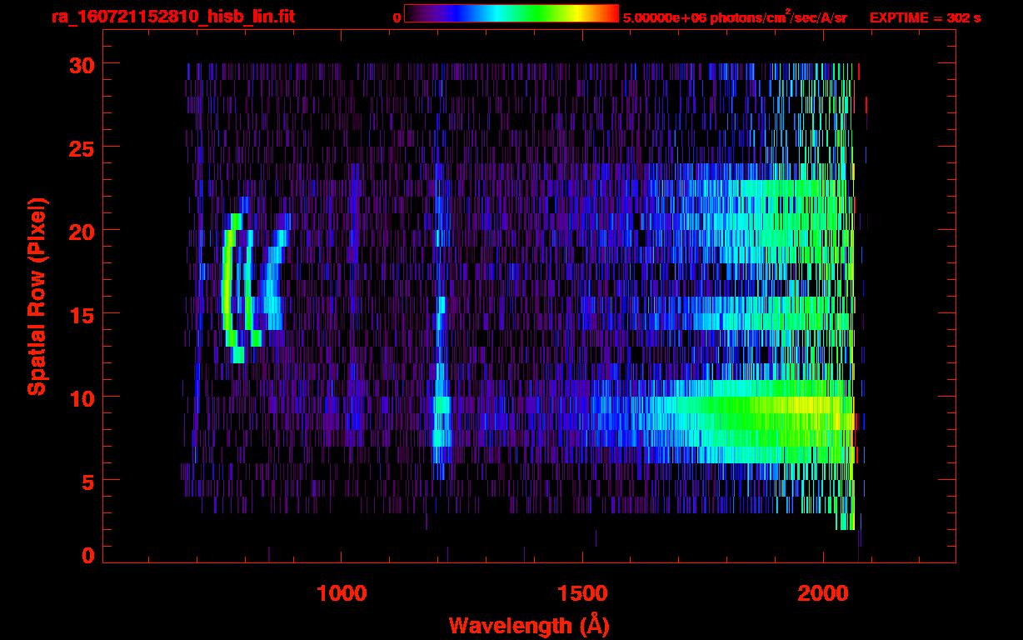Click the 1500 wavelength tick label
The width and height of the screenshot is (1023, 640).
tap(582, 593)
